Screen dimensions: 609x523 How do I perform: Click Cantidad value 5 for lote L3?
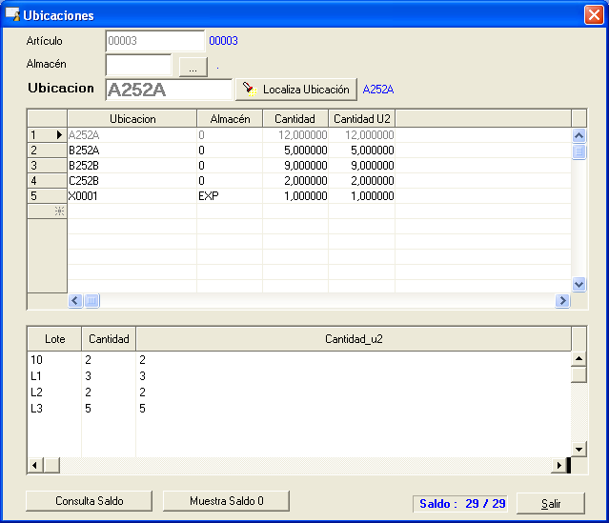[89, 409]
